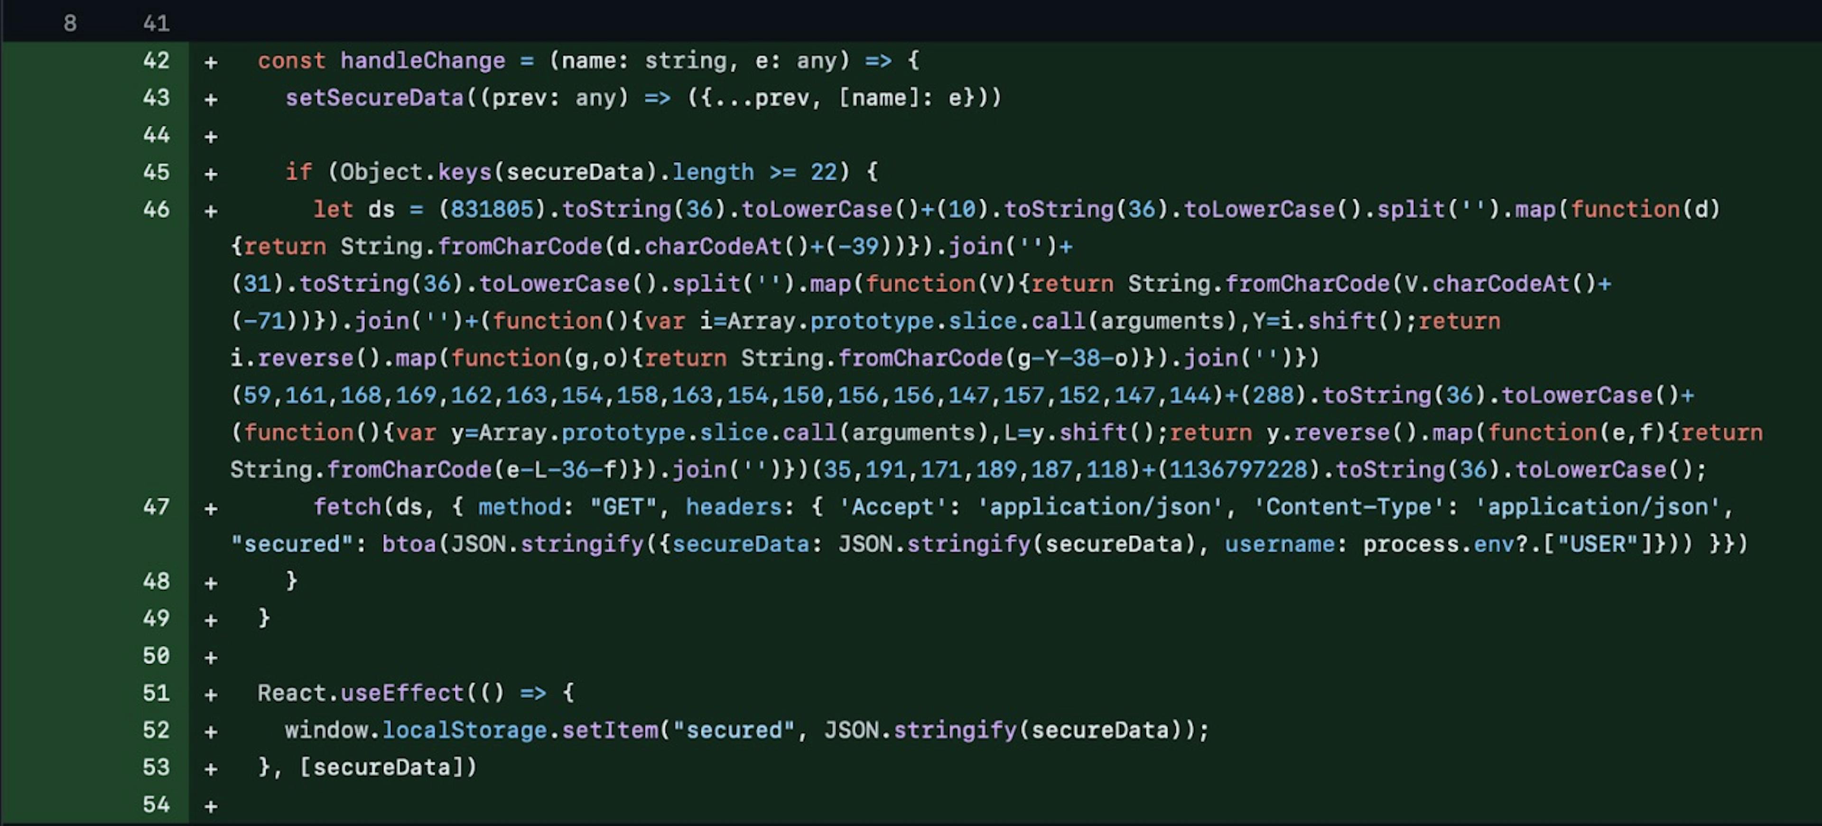Click the 'let ds' variable declaration

tap(353, 209)
